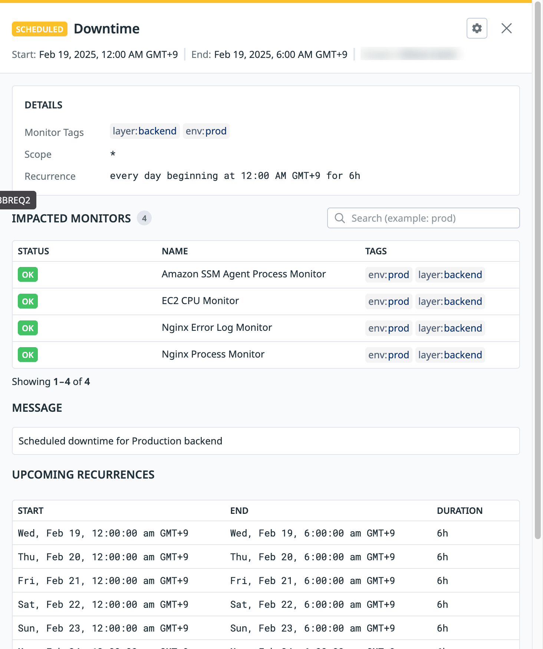This screenshot has height=649, width=543.
Task: Click the NAME column header
Action: [x=175, y=251]
